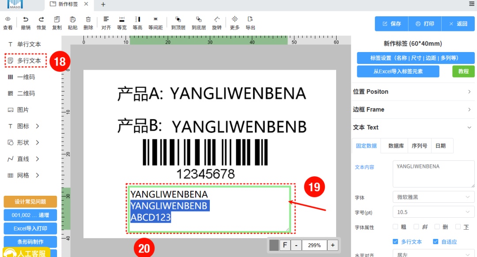Switch to the 固定数据 tab
The image size is (477, 257).
tap(366, 146)
